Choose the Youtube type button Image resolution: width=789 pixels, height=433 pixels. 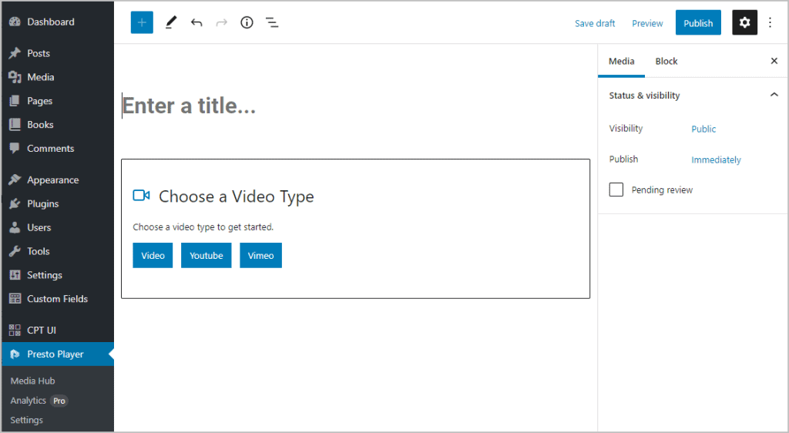click(x=206, y=256)
